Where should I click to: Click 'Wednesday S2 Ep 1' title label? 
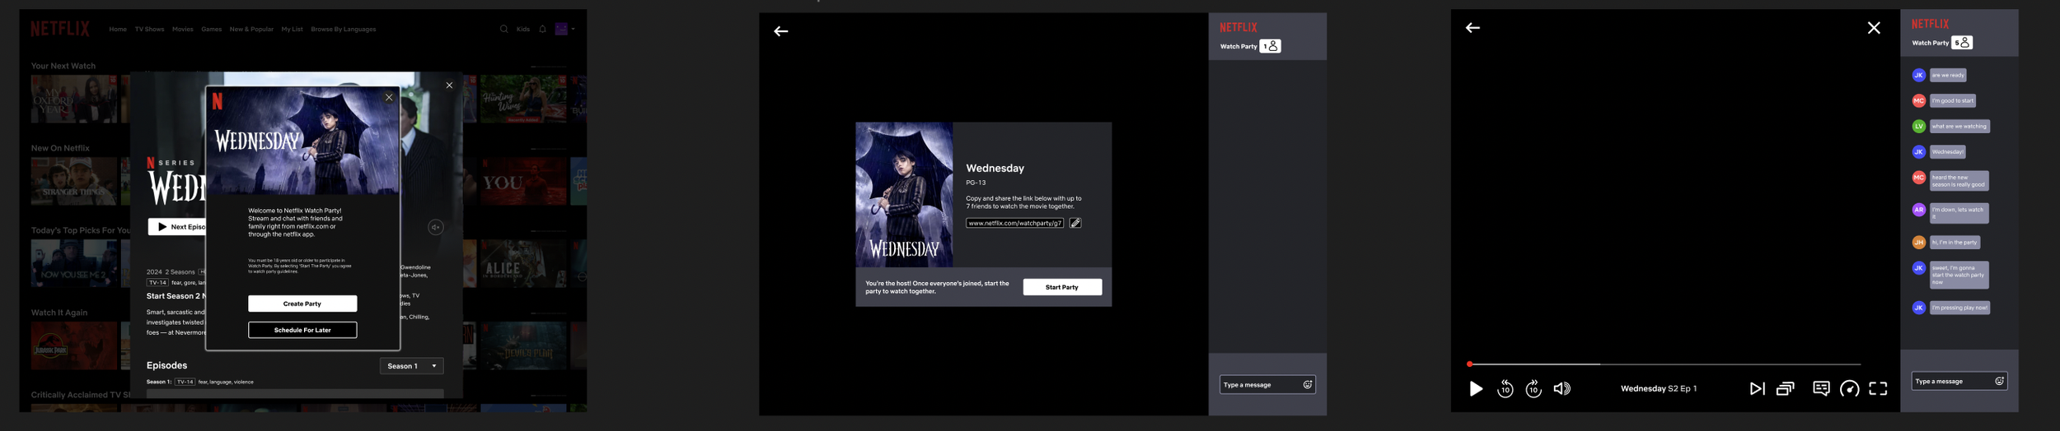pyautogui.click(x=1659, y=389)
